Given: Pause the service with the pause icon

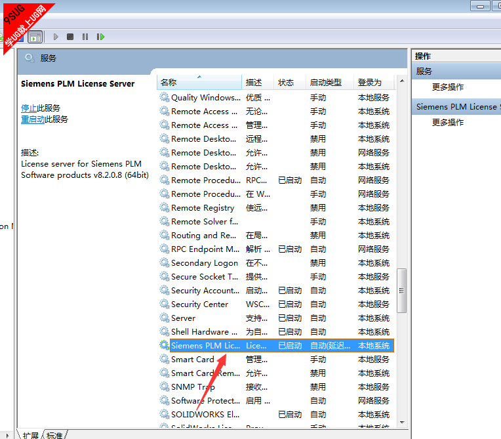Looking at the screenshot, I should 85,37.
